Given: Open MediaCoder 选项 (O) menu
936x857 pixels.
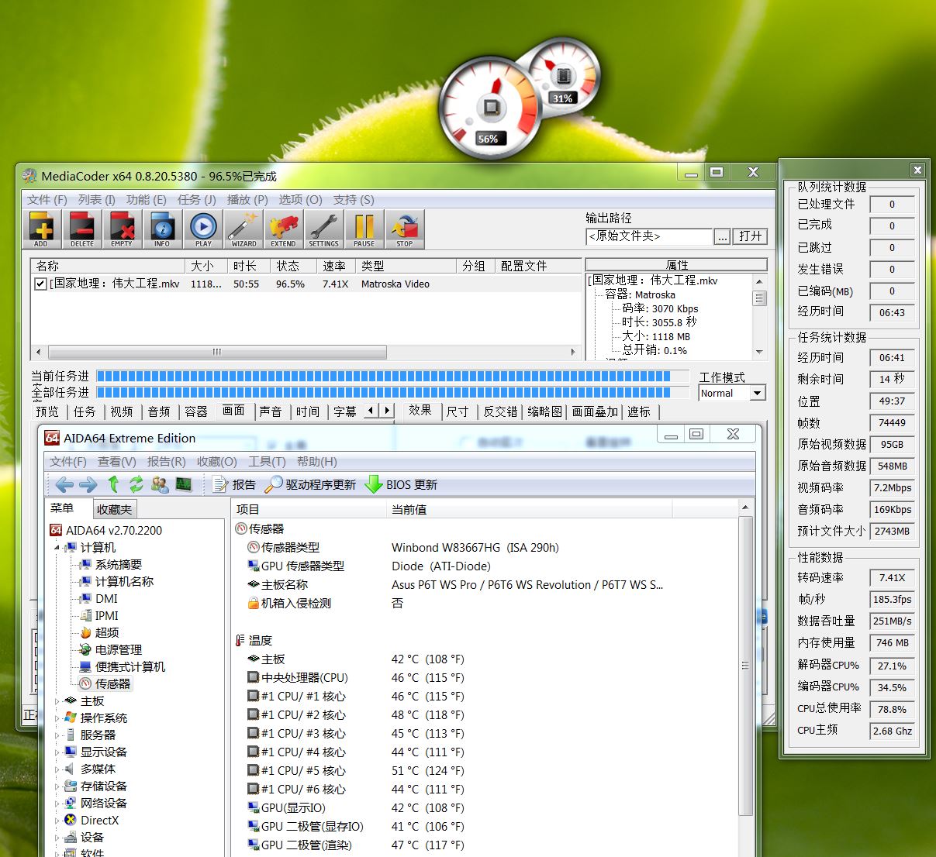Looking at the screenshot, I should [x=300, y=199].
